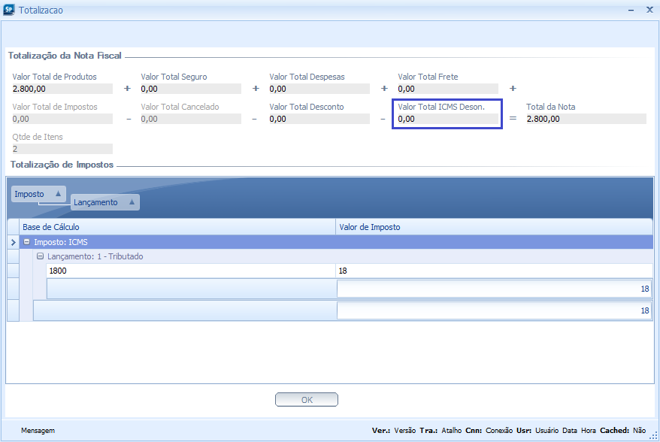
Task: Click the Total da Nota field
Action: click(x=585, y=119)
